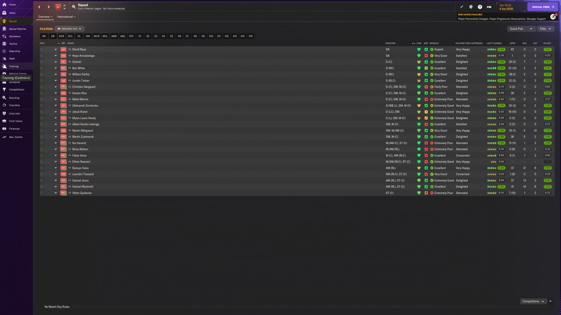Select the Squad item in sidebar
The height and width of the screenshot is (315, 561).
[x=16, y=21]
